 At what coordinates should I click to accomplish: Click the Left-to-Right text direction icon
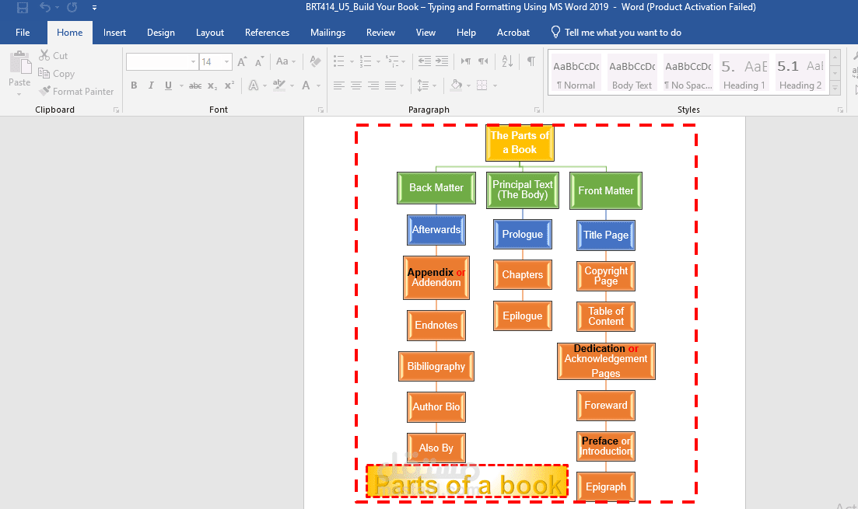(x=466, y=61)
